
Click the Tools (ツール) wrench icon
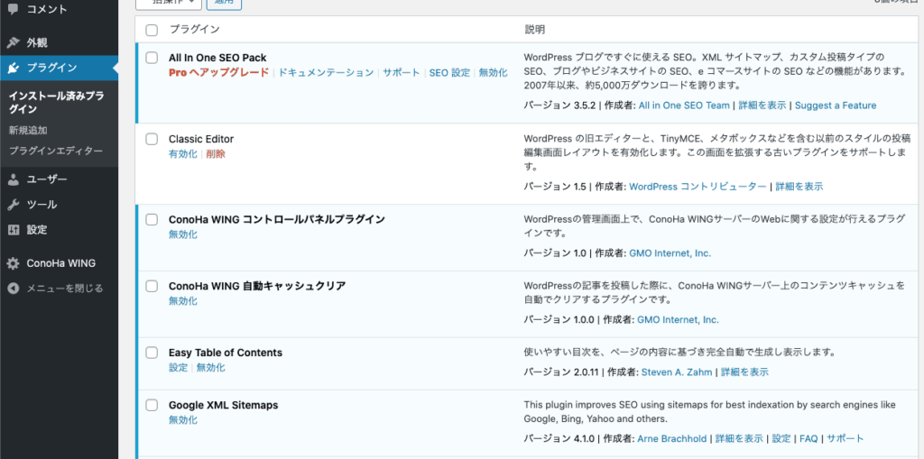click(13, 205)
